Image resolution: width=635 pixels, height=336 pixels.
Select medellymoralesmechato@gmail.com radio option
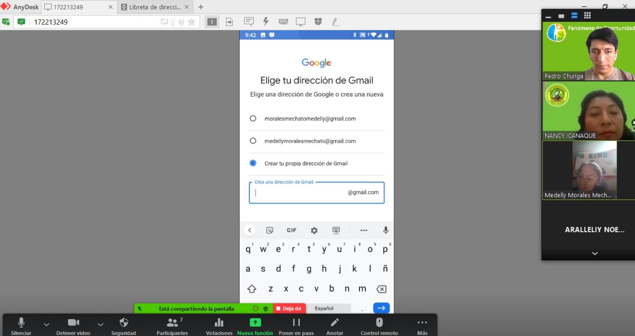[x=253, y=141]
